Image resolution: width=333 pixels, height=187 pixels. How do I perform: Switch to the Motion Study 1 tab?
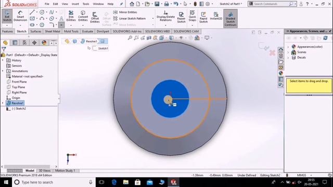(65, 171)
